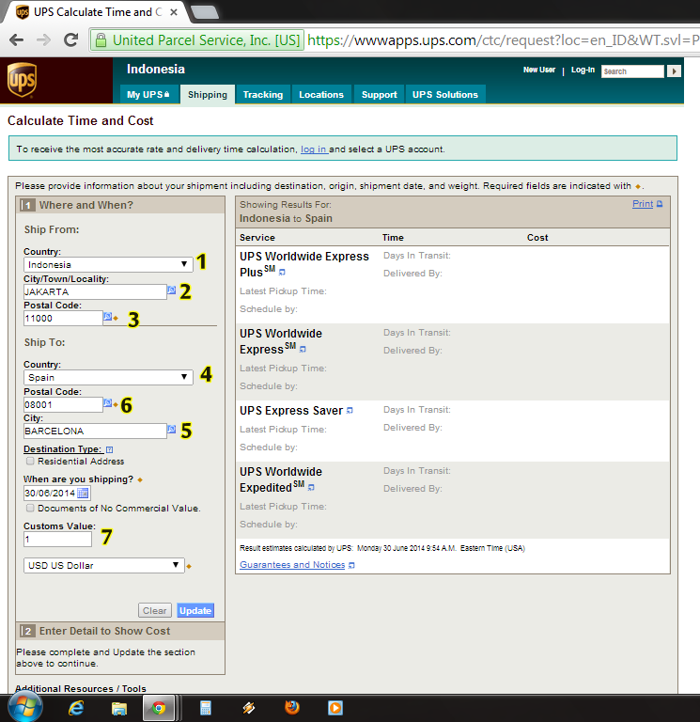Close the UPS Calculate Time browser tab
Screen dimensions: 700x722
coord(174,12)
